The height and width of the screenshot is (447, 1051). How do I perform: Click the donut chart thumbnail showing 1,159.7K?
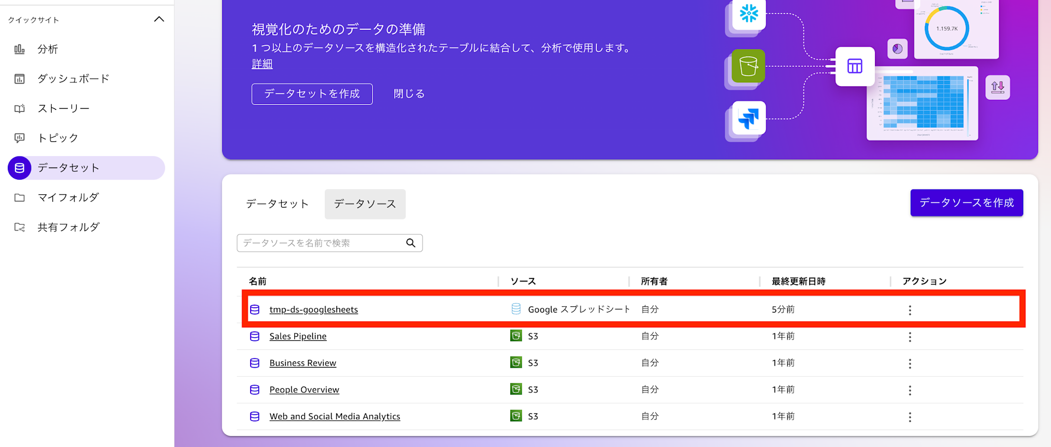pyautogui.click(x=956, y=29)
